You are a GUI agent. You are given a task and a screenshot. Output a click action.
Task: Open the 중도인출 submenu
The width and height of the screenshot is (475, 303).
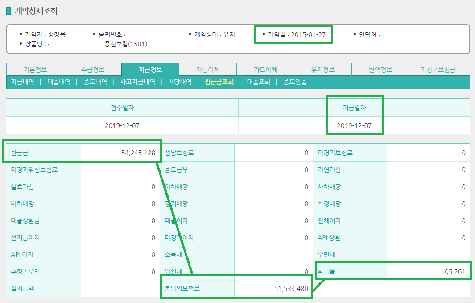coord(295,82)
